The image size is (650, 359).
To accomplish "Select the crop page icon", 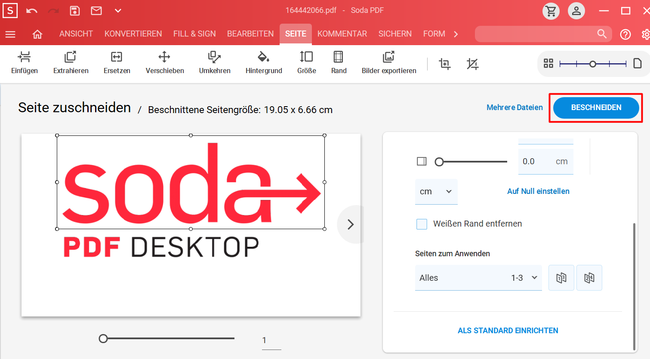I will pyautogui.click(x=445, y=64).
